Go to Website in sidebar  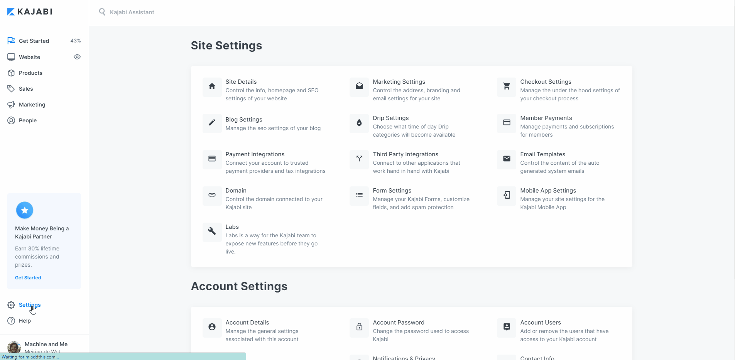[x=29, y=57]
